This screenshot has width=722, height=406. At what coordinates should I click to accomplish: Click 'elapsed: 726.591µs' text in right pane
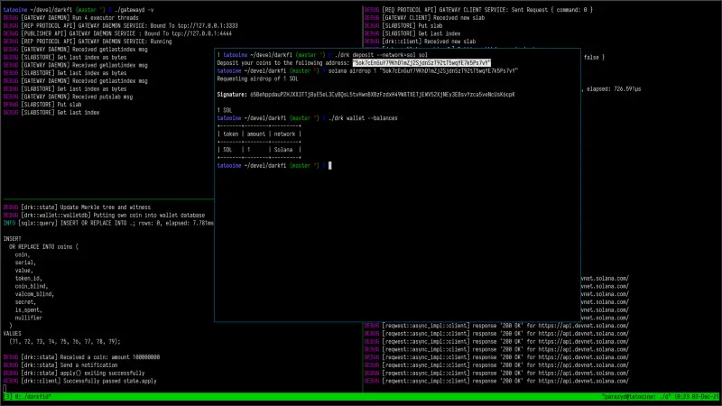[x=614, y=88]
